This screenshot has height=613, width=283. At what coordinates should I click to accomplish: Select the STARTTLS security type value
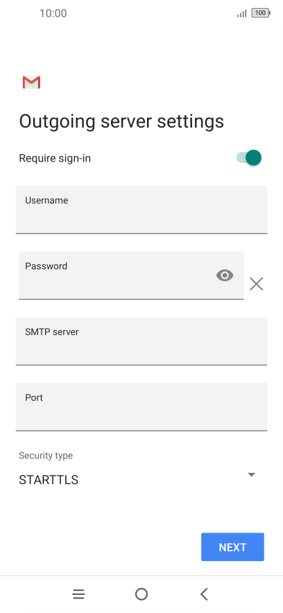49,480
